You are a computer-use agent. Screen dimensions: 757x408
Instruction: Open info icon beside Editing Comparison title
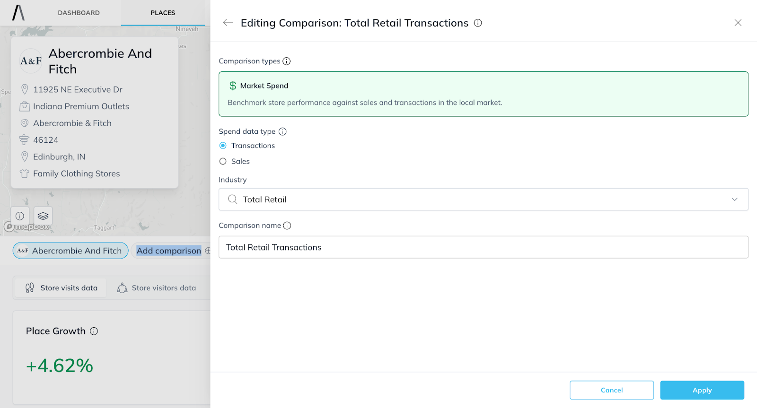tap(478, 23)
